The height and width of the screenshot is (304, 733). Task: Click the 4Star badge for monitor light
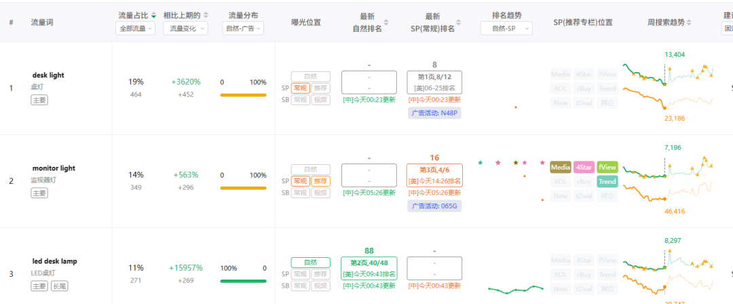tap(584, 167)
